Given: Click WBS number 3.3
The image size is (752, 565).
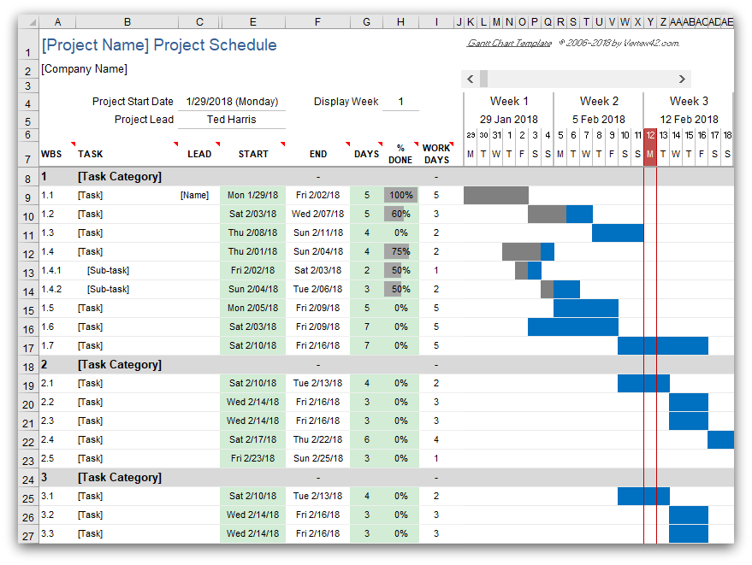Looking at the screenshot, I should point(47,533).
